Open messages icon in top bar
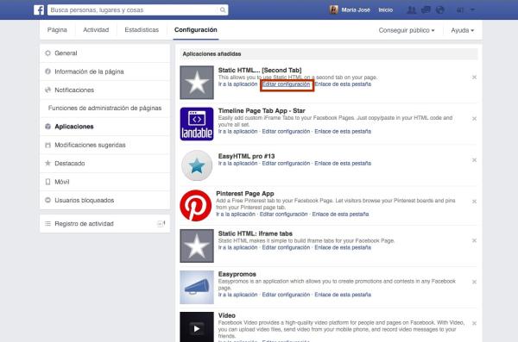 426,9
